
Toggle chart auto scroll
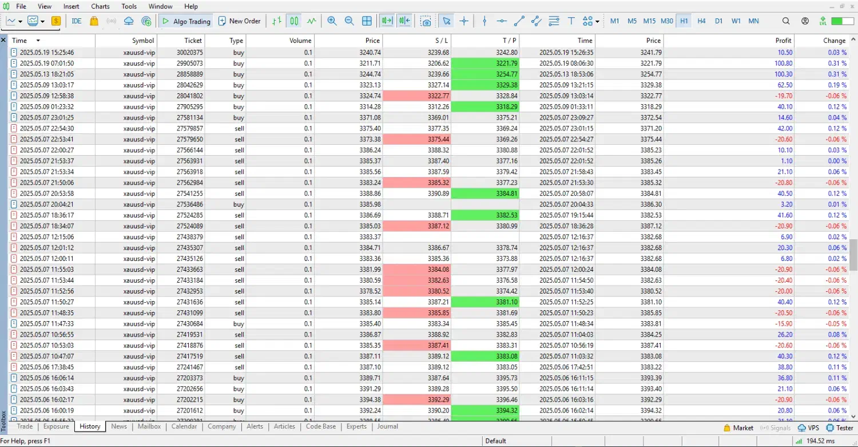click(387, 21)
